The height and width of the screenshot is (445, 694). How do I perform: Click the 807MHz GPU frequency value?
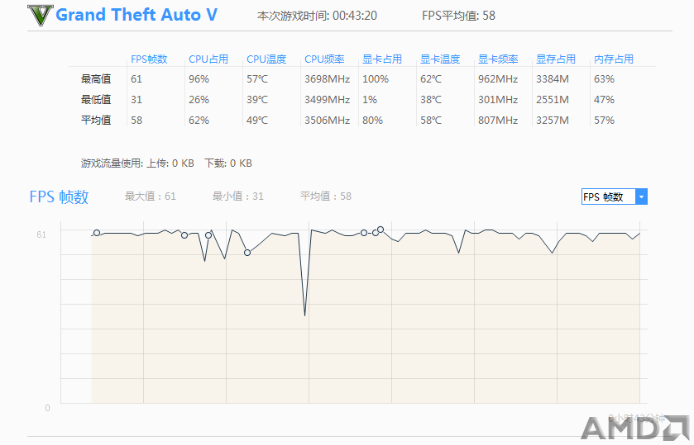pos(498,121)
